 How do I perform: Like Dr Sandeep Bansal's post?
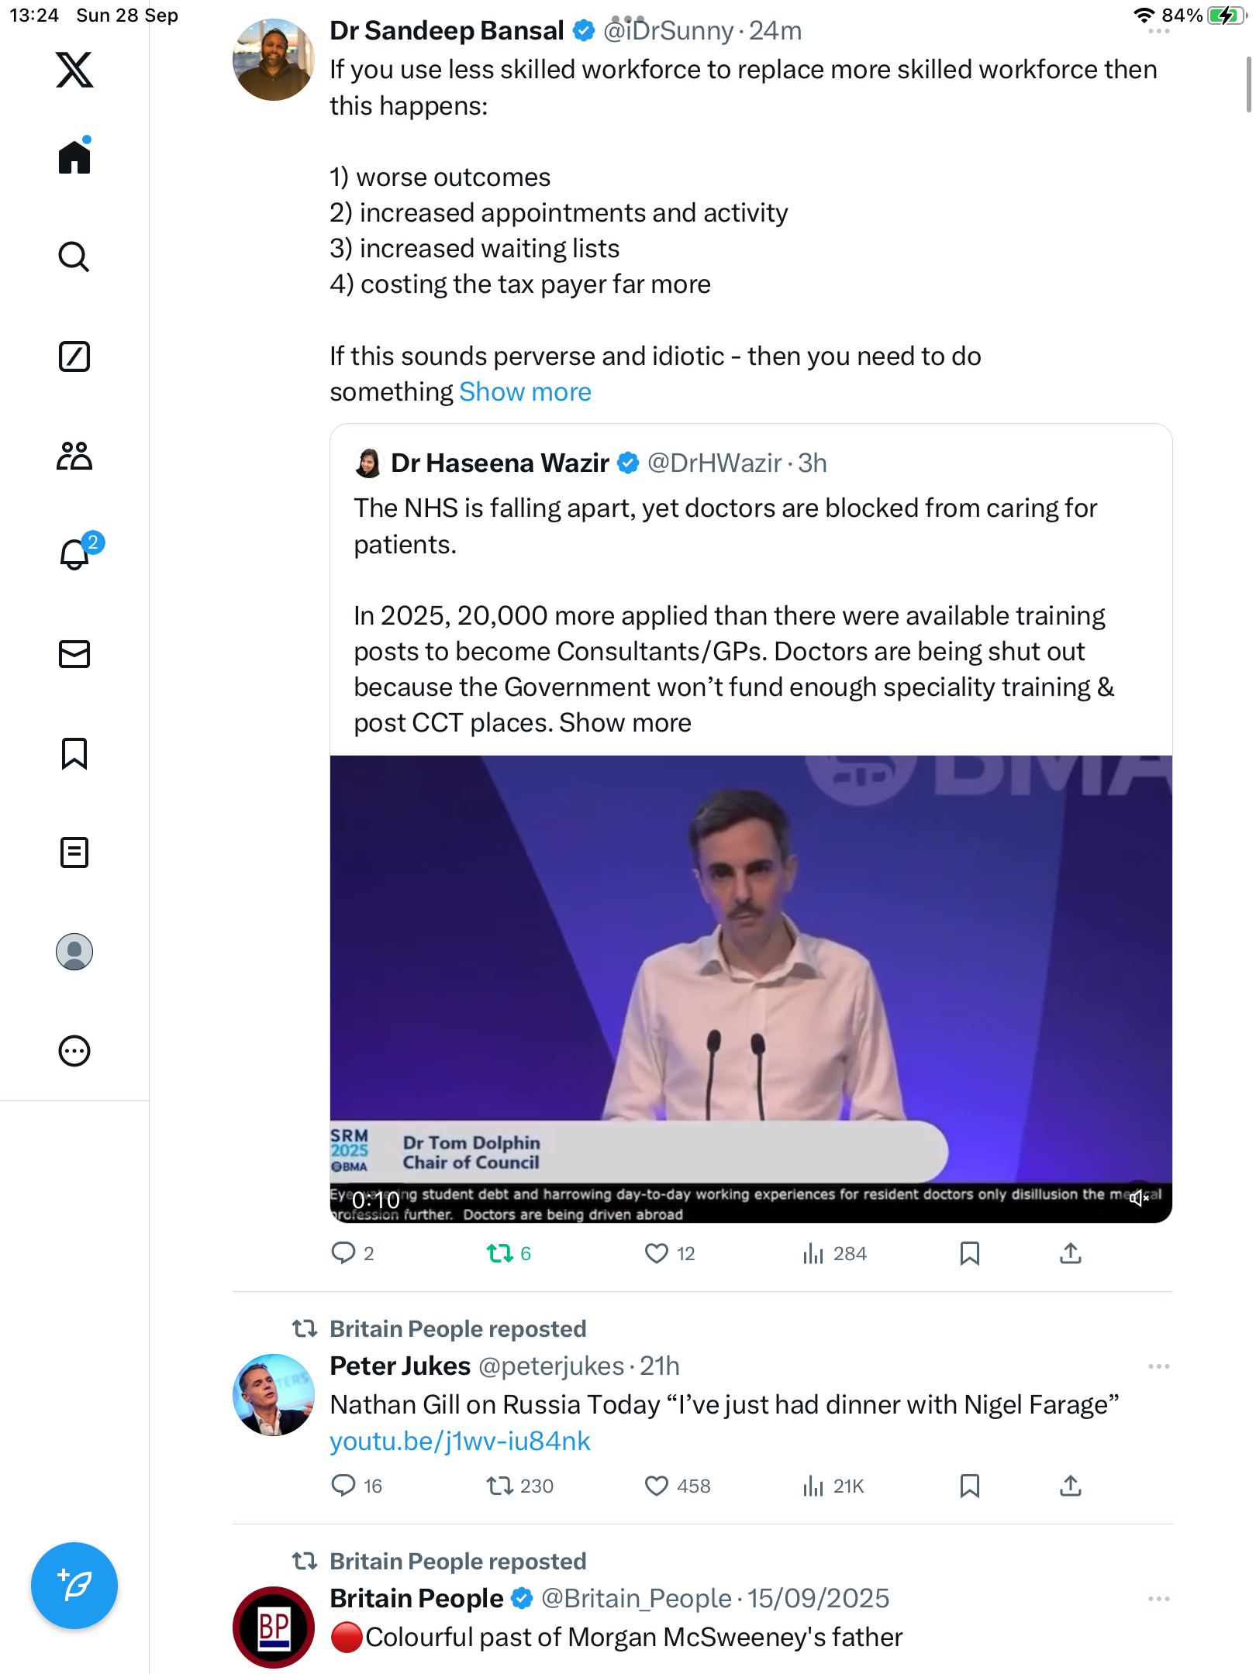[x=657, y=1253]
